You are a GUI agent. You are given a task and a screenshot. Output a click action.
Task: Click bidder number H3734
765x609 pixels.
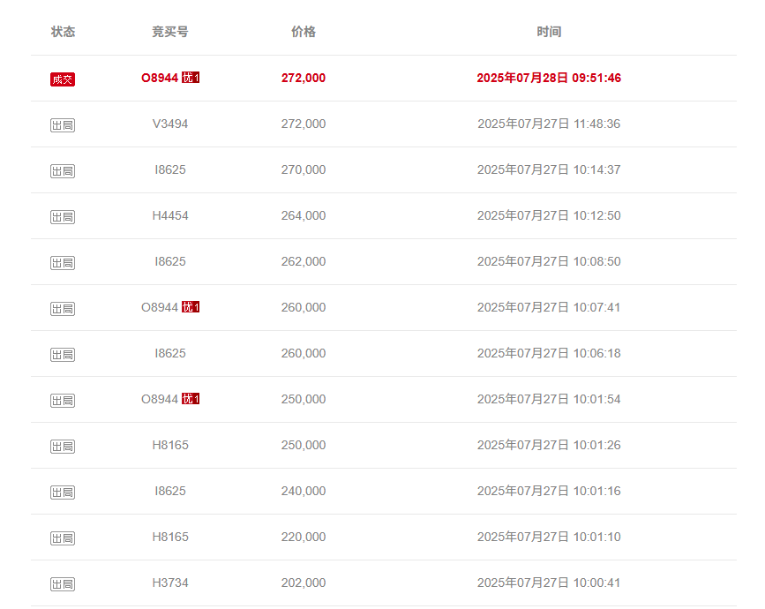[x=170, y=583]
